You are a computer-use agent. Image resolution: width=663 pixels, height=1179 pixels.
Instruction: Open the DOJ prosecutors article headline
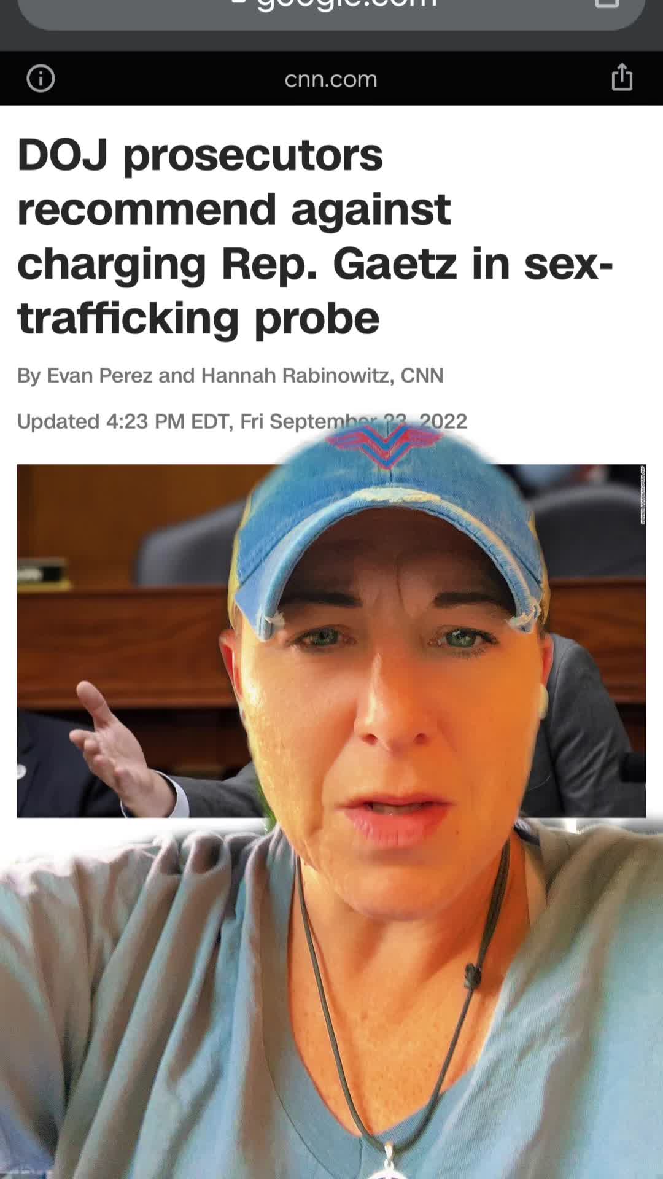[x=315, y=236]
